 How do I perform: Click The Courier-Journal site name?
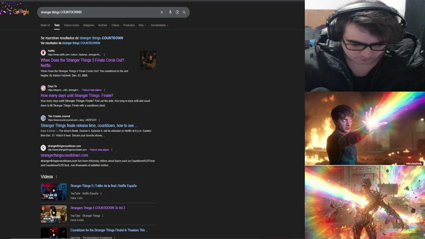pyautogui.click(x=59, y=116)
